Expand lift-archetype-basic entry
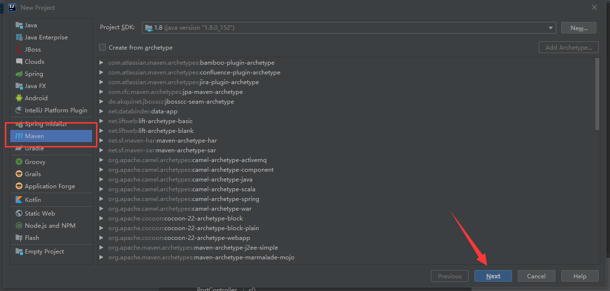Screen dimensions: 610x291 point(101,121)
